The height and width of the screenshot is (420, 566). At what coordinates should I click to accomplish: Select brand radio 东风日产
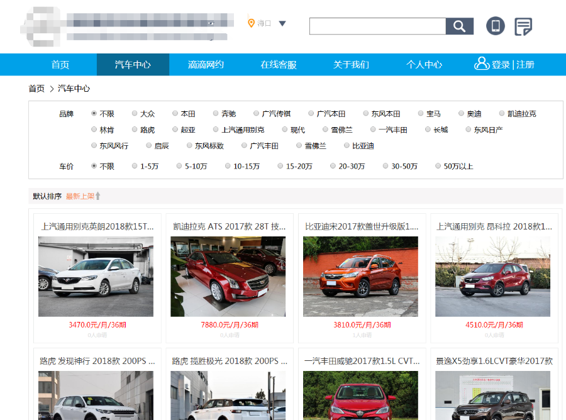click(x=468, y=129)
